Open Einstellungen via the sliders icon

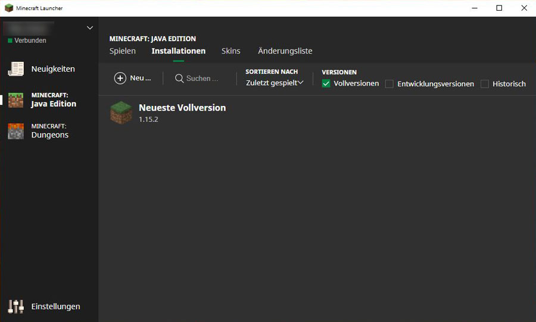point(15,307)
